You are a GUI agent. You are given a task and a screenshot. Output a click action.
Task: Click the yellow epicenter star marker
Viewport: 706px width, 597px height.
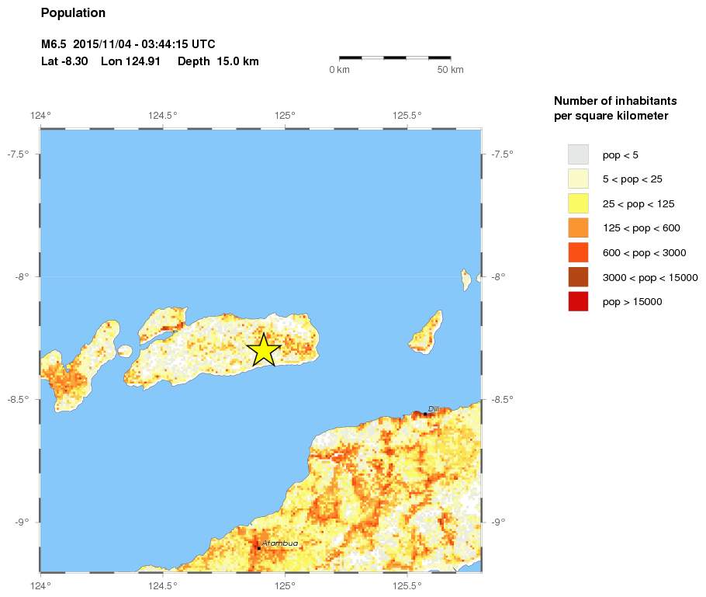(264, 350)
